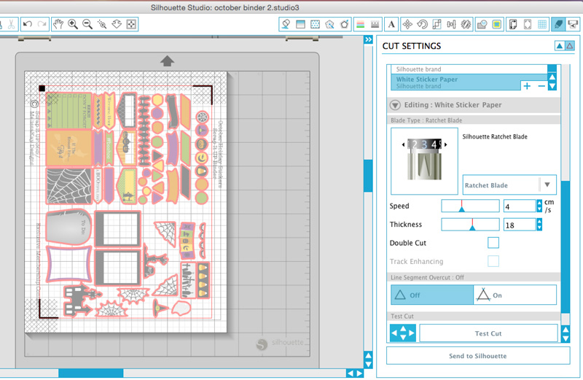Move blade left with Test Cut arrow
The image size is (583, 380).
(x=394, y=333)
